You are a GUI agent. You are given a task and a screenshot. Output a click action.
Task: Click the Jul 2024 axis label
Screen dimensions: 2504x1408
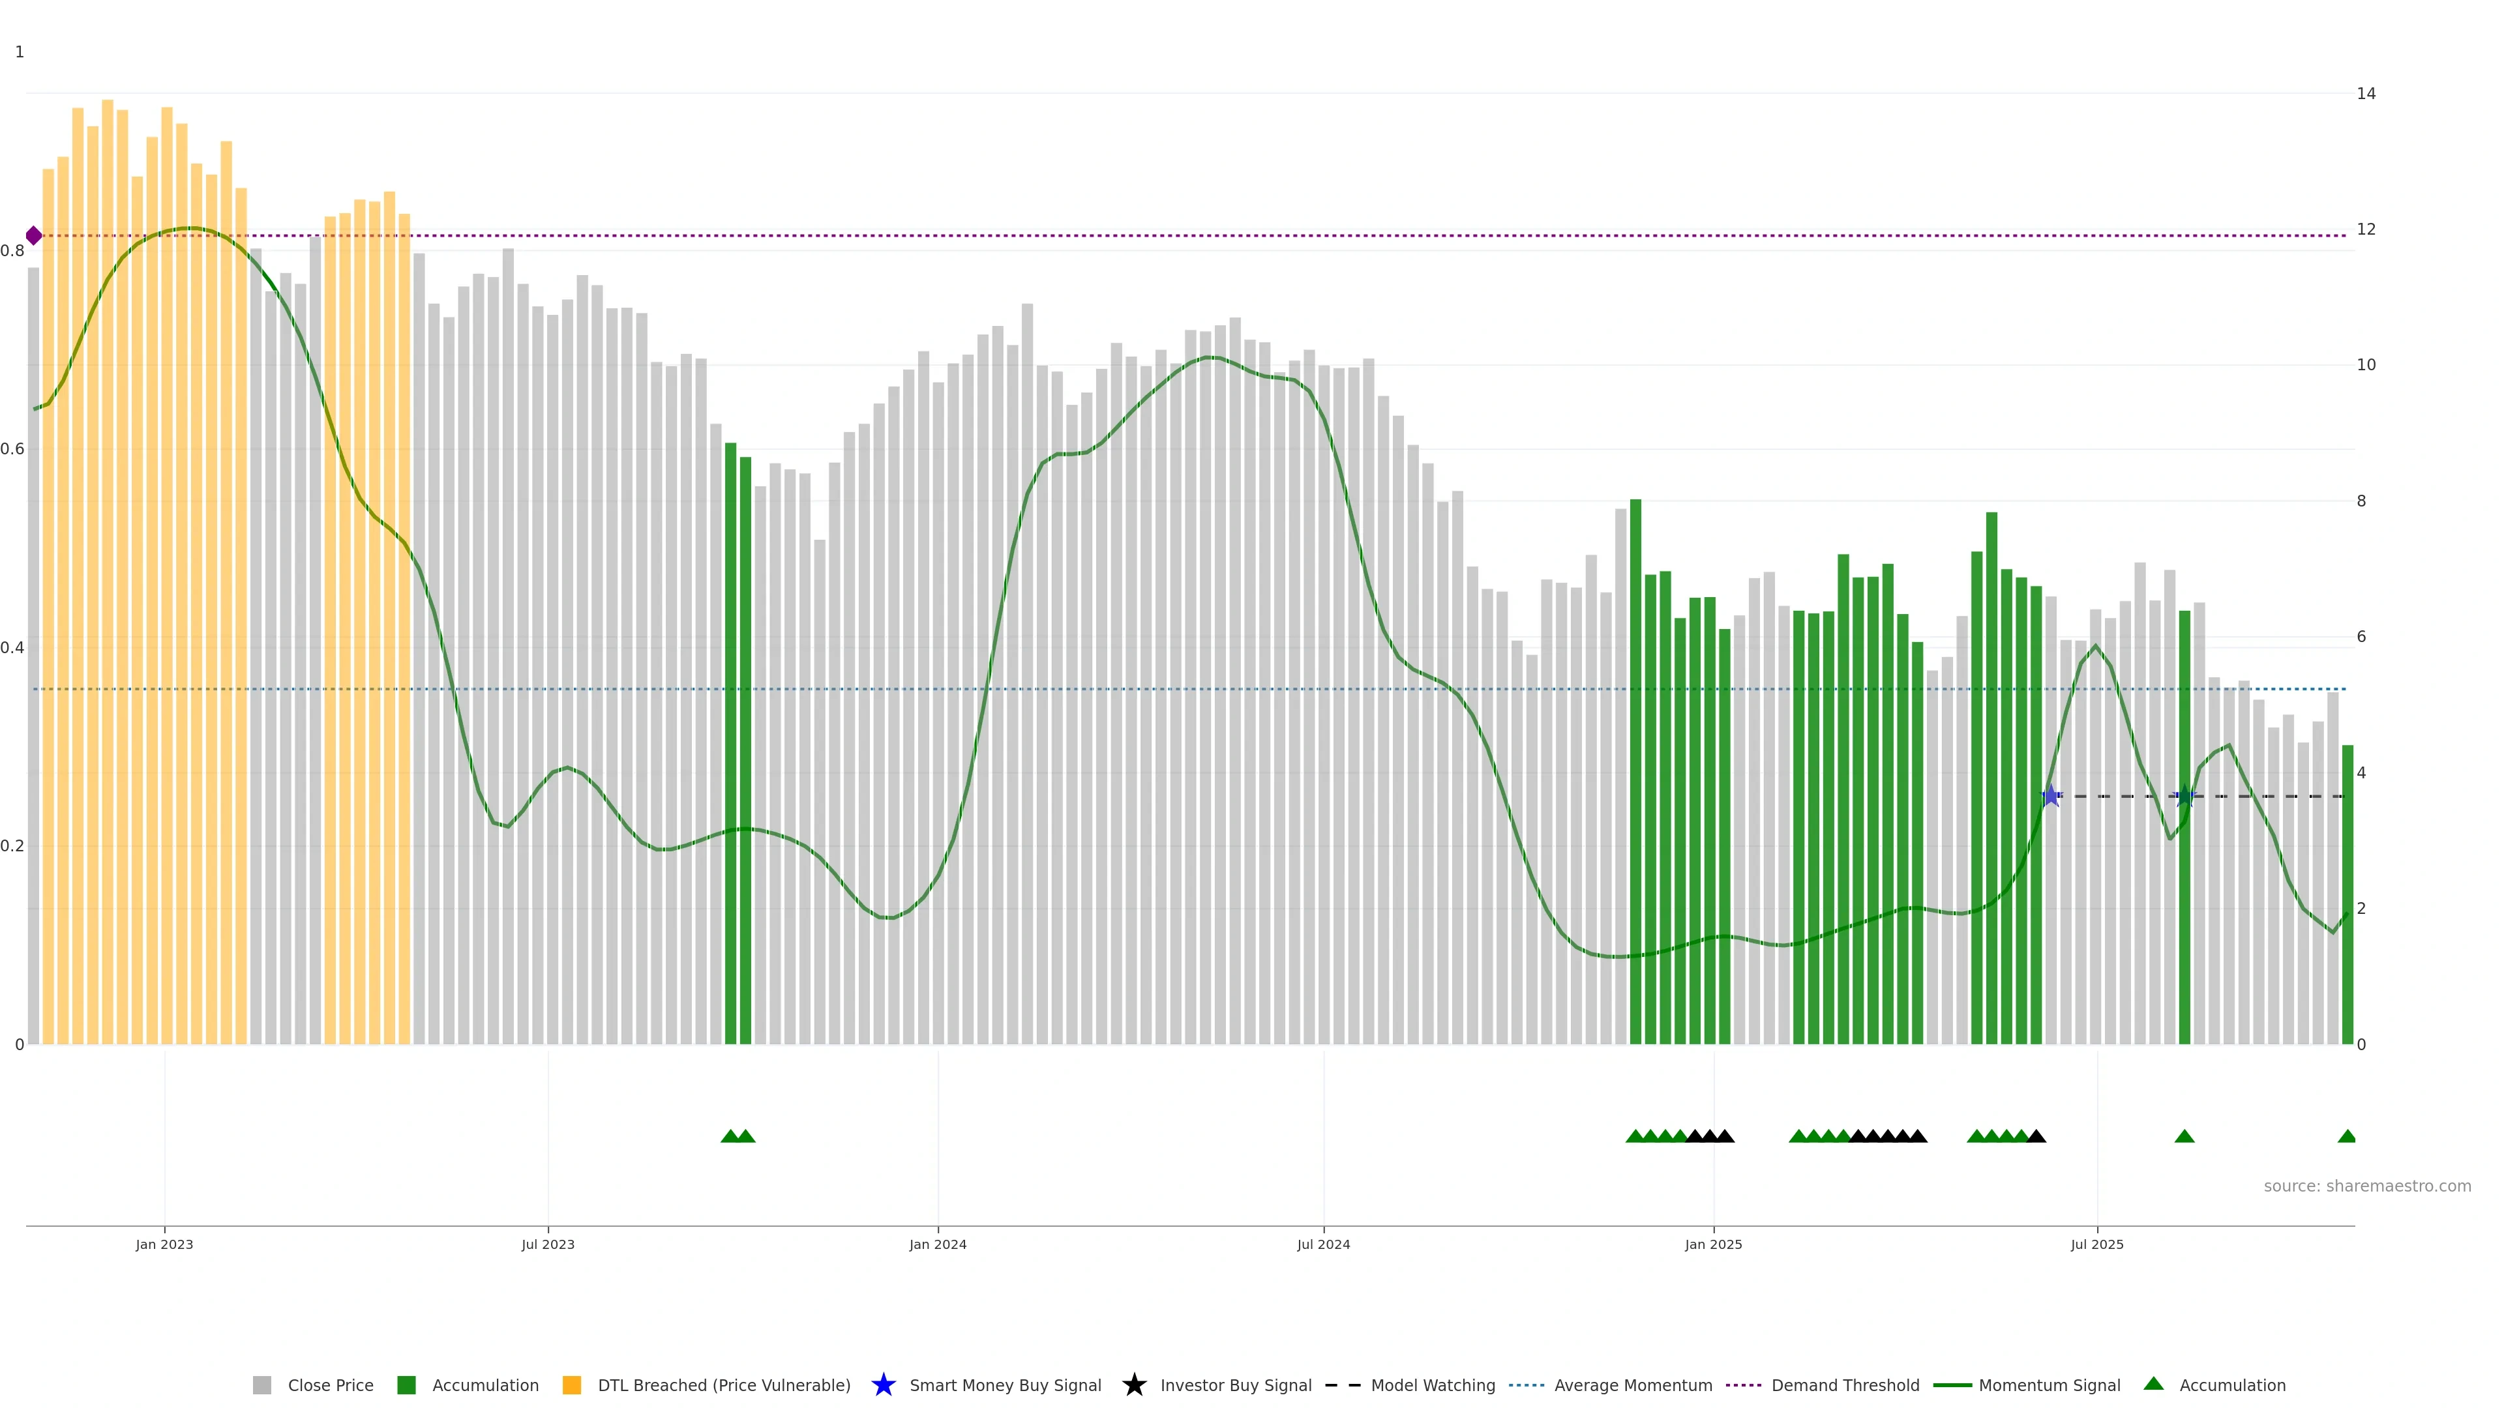pos(1323,1244)
